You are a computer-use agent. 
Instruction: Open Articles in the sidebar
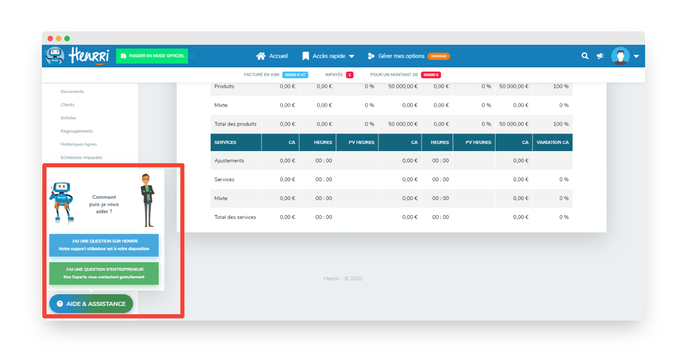[68, 118]
